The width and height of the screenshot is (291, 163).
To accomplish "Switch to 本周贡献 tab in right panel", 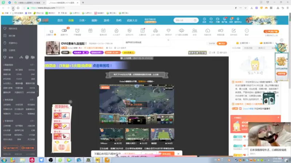I will pos(248,48).
